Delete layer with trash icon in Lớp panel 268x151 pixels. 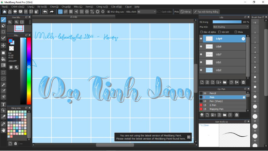click(243, 82)
